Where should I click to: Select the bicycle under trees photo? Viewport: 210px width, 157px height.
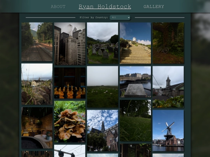[x=168, y=43]
